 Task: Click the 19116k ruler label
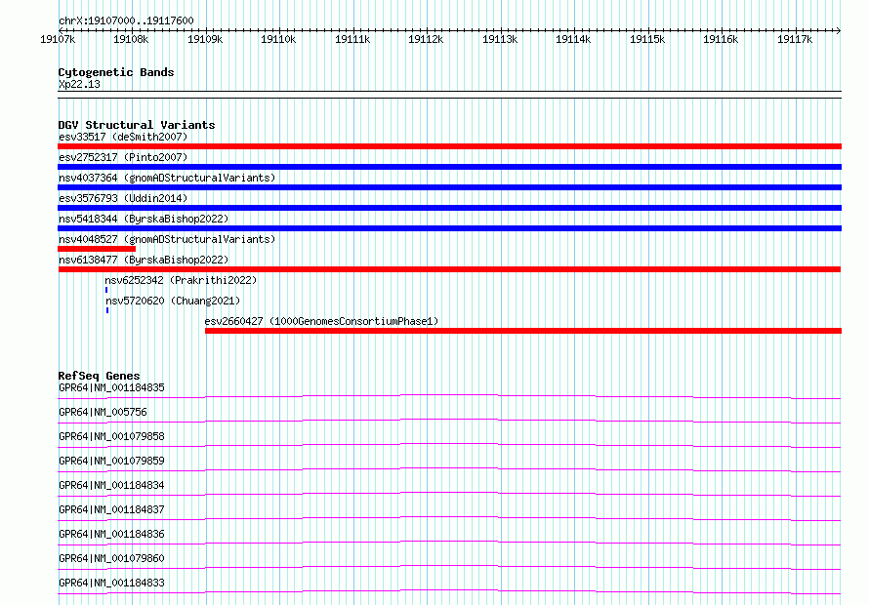pos(721,39)
